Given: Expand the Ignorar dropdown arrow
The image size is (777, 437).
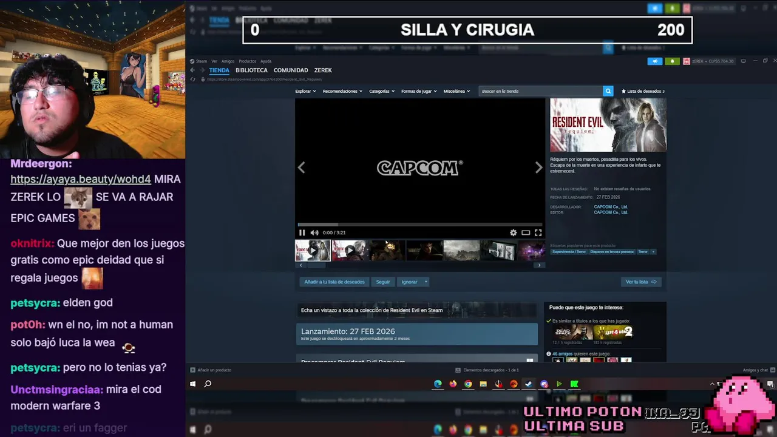Looking at the screenshot, I should click(426, 282).
